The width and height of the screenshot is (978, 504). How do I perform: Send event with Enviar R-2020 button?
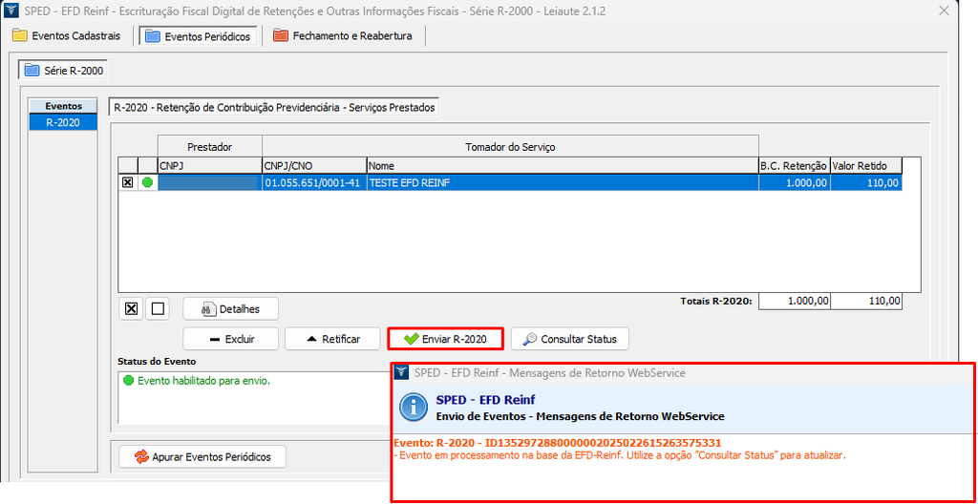[445, 339]
